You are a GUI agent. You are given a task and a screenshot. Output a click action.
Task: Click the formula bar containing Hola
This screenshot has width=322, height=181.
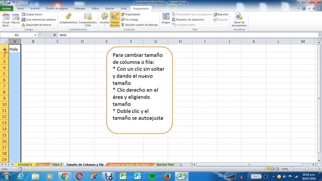188,35
